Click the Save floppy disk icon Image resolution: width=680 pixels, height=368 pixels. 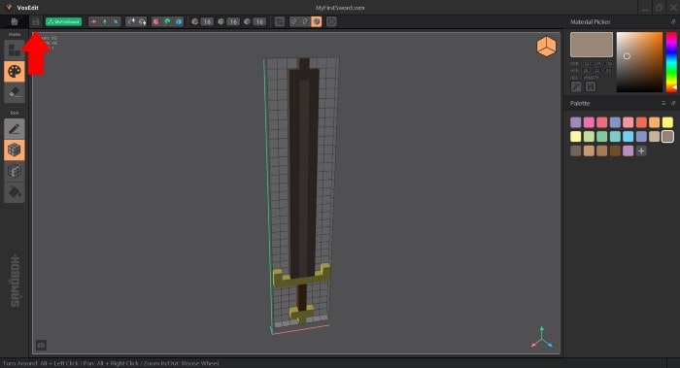point(36,21)
